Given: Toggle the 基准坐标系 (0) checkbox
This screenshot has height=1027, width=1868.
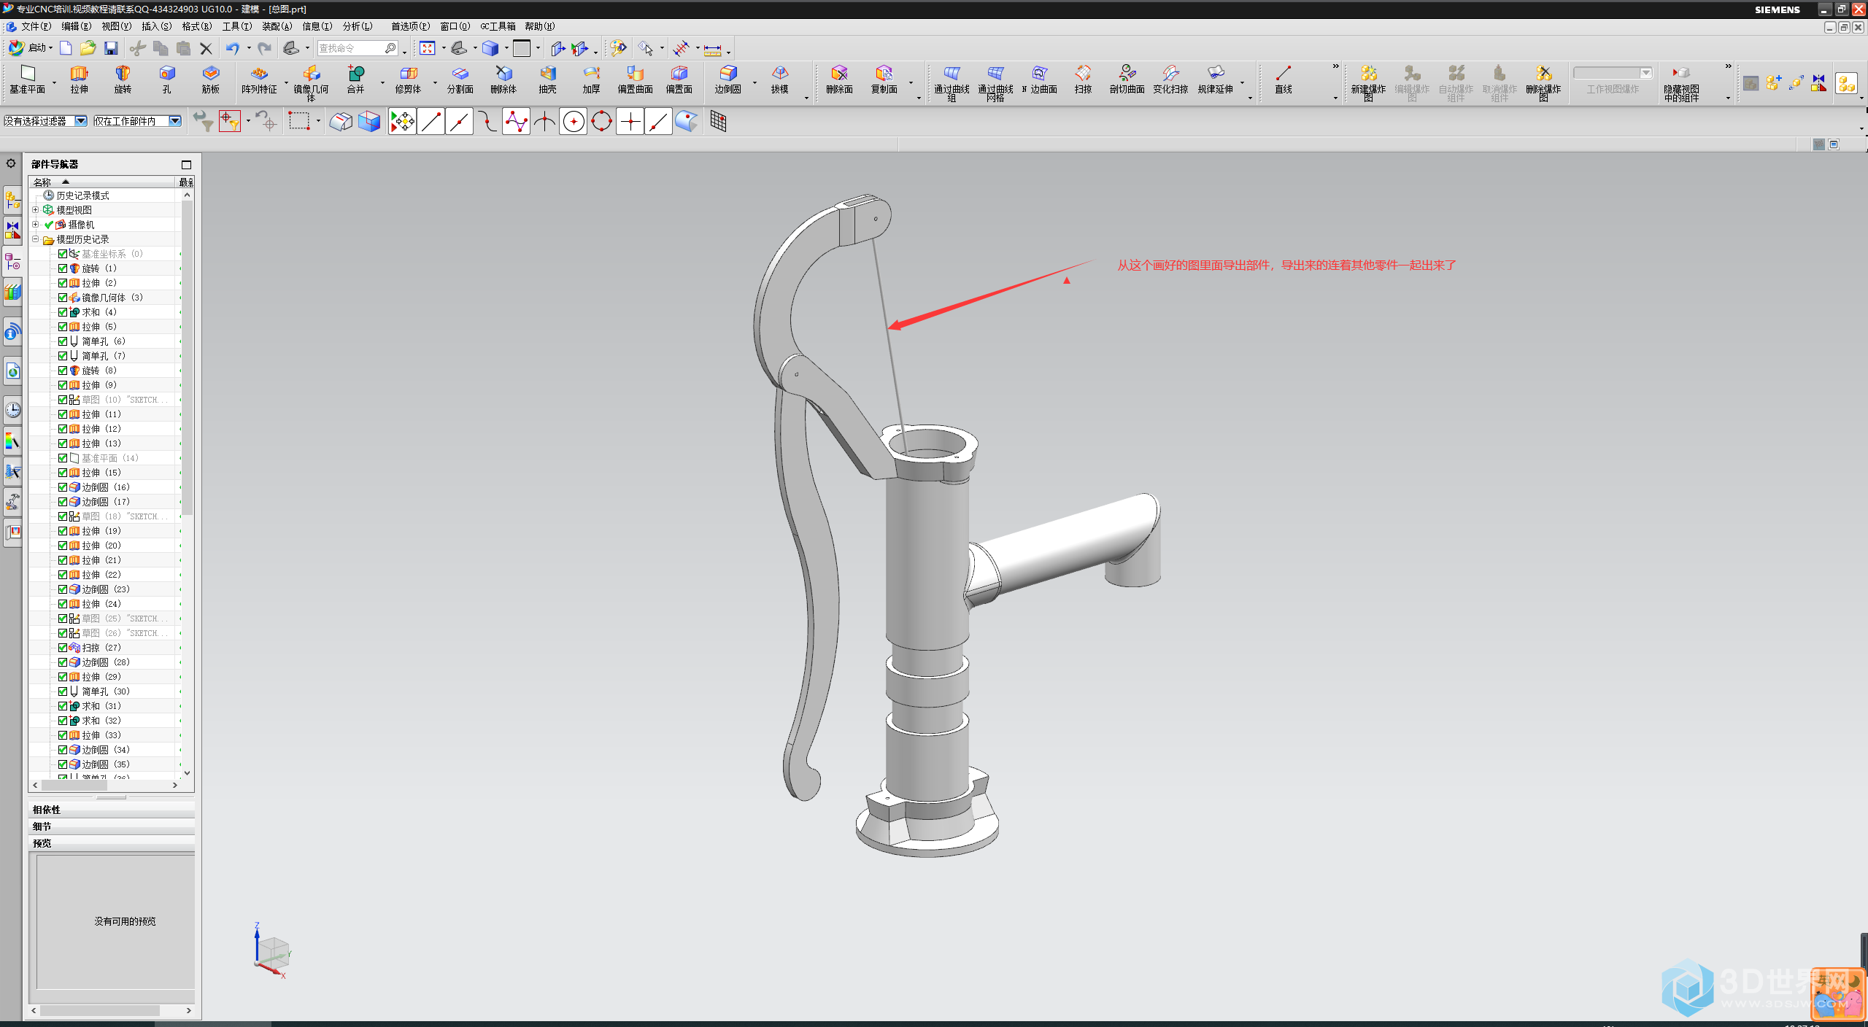Looking at the screenshot, I should pyautogui.click(x=63, y=254).
